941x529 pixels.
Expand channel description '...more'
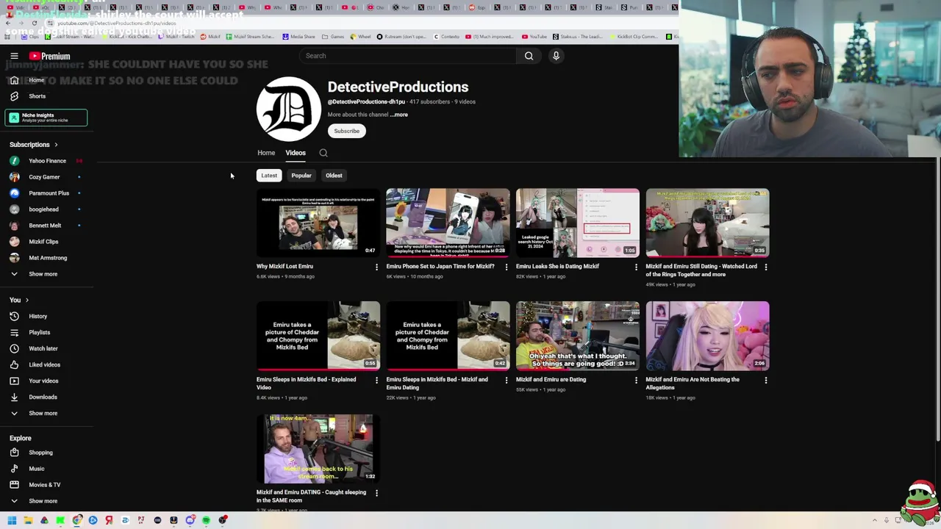398,115
